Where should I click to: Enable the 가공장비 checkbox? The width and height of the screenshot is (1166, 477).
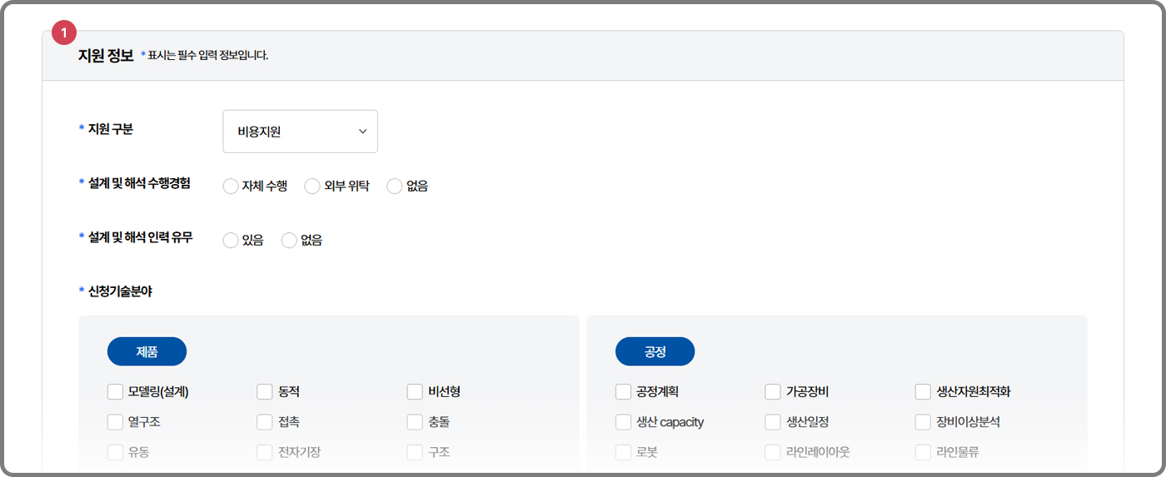(773, 392)
